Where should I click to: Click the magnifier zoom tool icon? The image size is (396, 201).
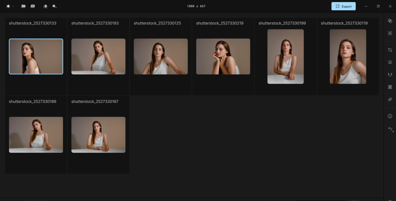click(x=55, y=6)
